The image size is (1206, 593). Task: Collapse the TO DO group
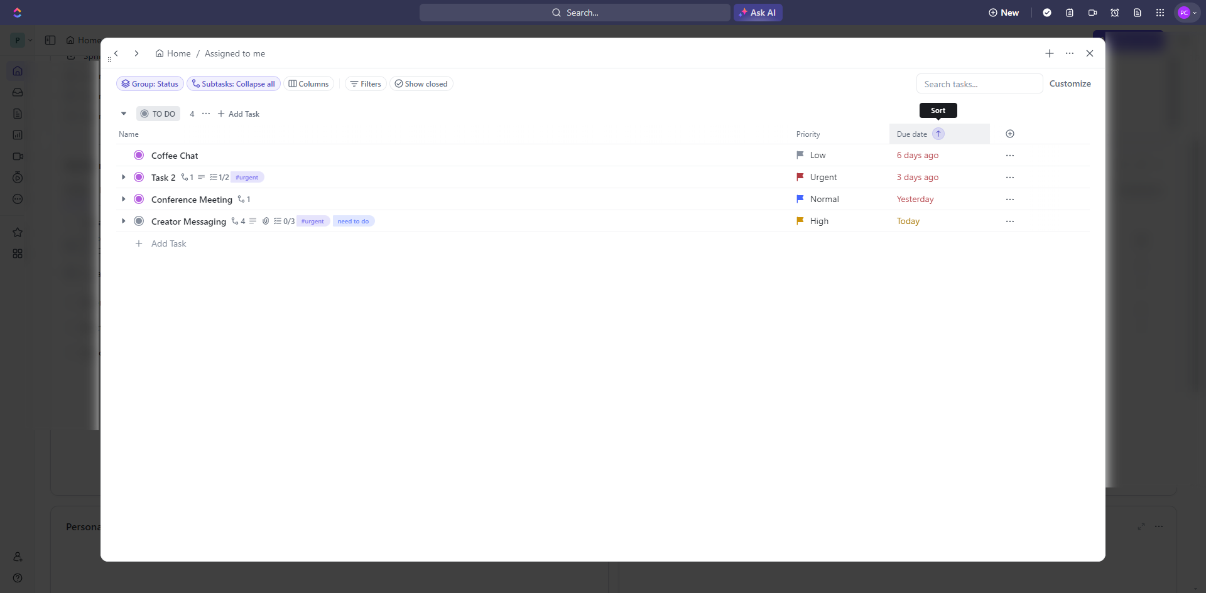[124, 114]
